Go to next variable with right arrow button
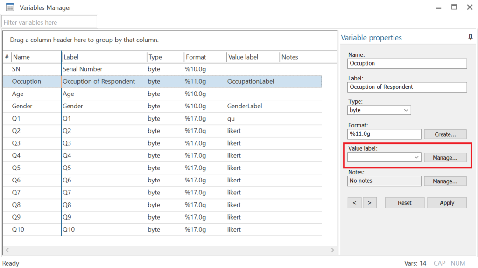478x268 pixels. (x=370, y=203)
